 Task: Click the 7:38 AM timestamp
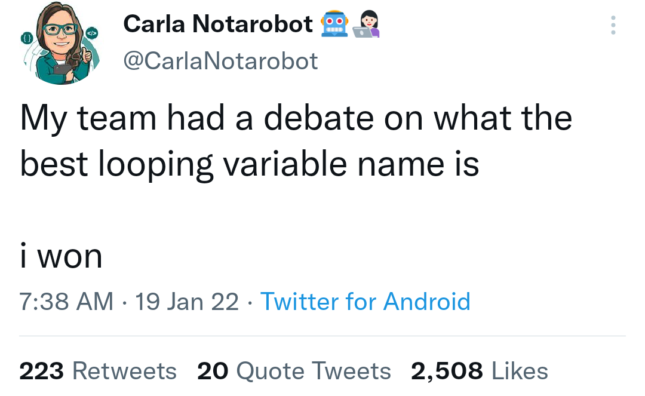[x=66, y=302]
